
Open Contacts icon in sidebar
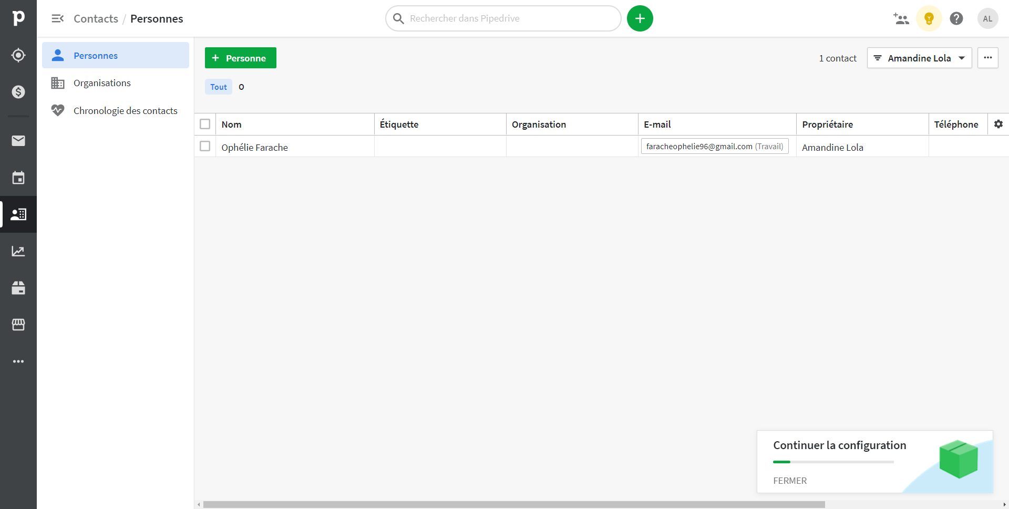(18, 214)
